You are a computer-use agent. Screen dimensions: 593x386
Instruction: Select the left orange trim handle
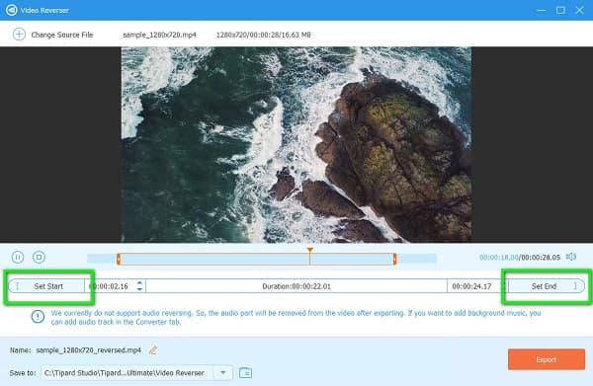[119, 259]
